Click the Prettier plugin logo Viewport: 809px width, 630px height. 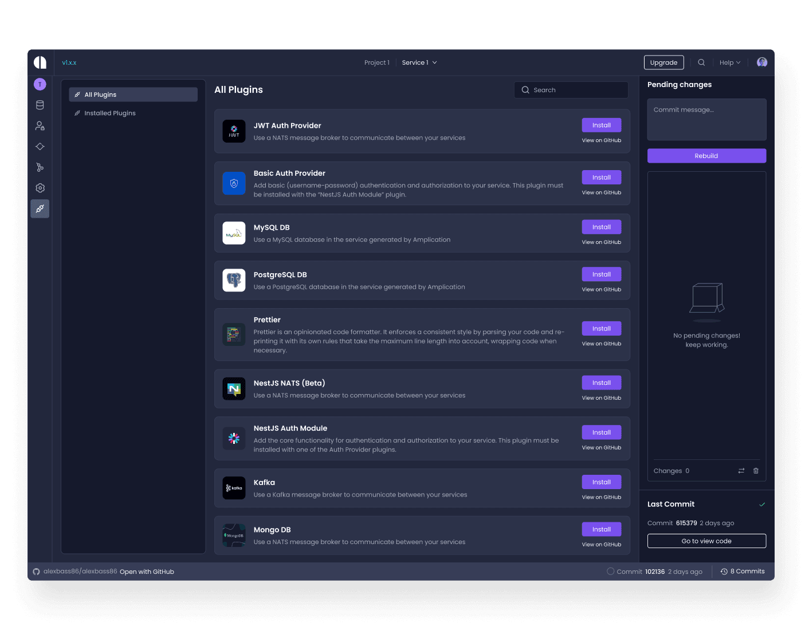(234, 334)
